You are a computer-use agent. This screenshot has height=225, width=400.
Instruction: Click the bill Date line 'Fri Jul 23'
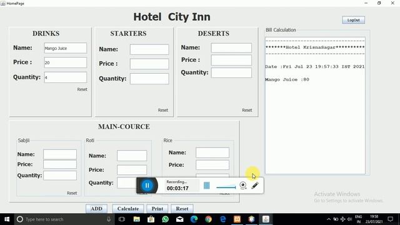(315, 67)
